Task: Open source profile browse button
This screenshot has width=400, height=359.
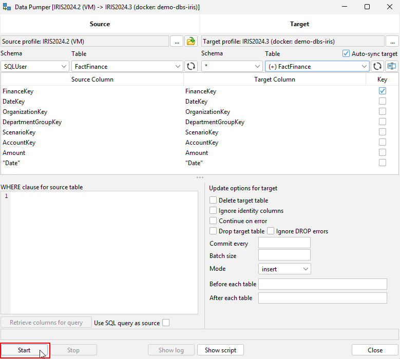Action: [177, 41]
